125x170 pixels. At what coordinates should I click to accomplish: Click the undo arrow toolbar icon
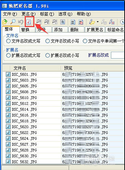21,22
